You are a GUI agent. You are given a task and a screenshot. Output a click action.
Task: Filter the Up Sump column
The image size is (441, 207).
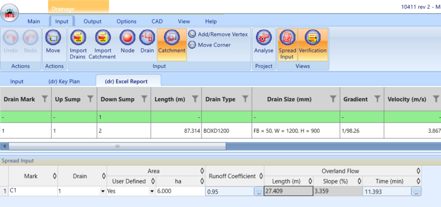point(90,99)
